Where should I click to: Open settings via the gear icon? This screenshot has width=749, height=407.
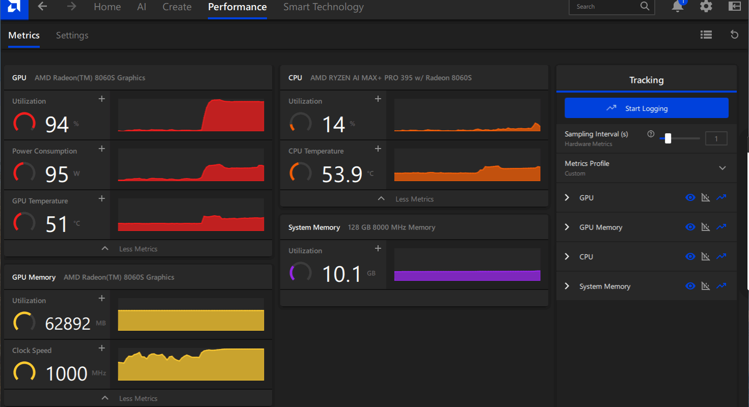coord(706,7)
